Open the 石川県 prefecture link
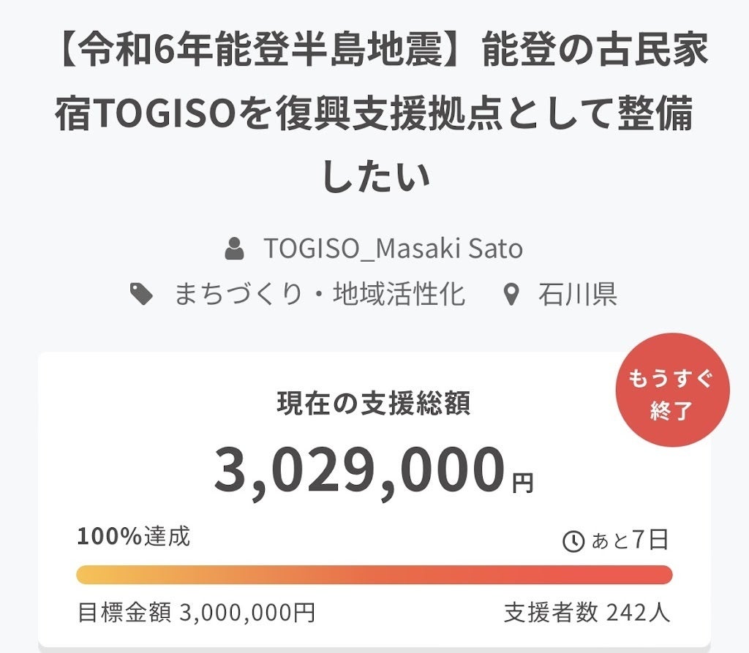 coord(577,294)
